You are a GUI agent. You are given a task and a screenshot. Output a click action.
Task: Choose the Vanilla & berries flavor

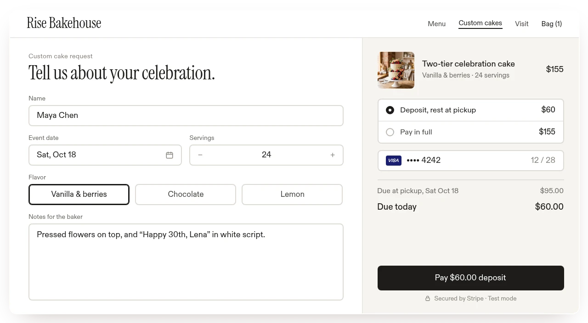tap(79, 195)
